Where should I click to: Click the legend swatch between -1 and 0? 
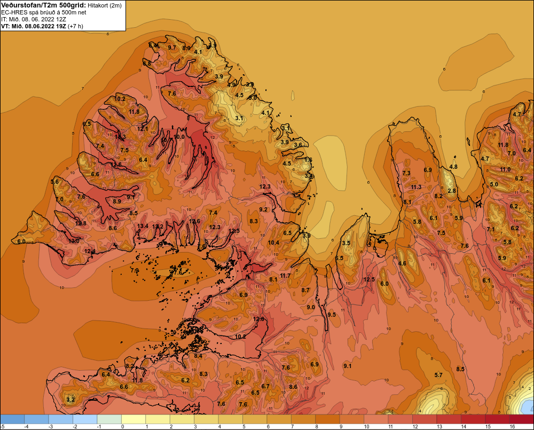(109, 419)
